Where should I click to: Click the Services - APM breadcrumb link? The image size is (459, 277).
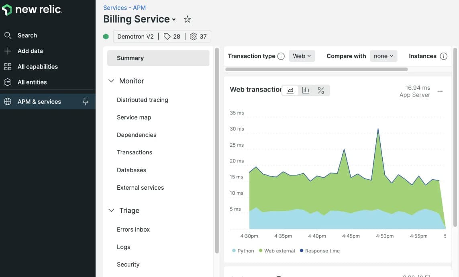(124, 8)
